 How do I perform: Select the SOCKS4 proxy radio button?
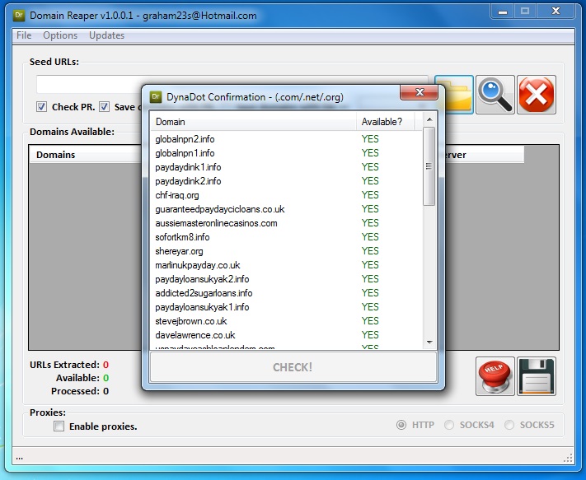pyautogui.click(x=449, y=425)
